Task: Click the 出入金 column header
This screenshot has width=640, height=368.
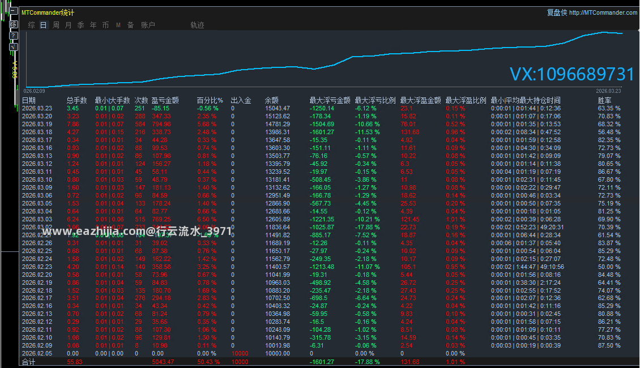Action: pos(241,100)
